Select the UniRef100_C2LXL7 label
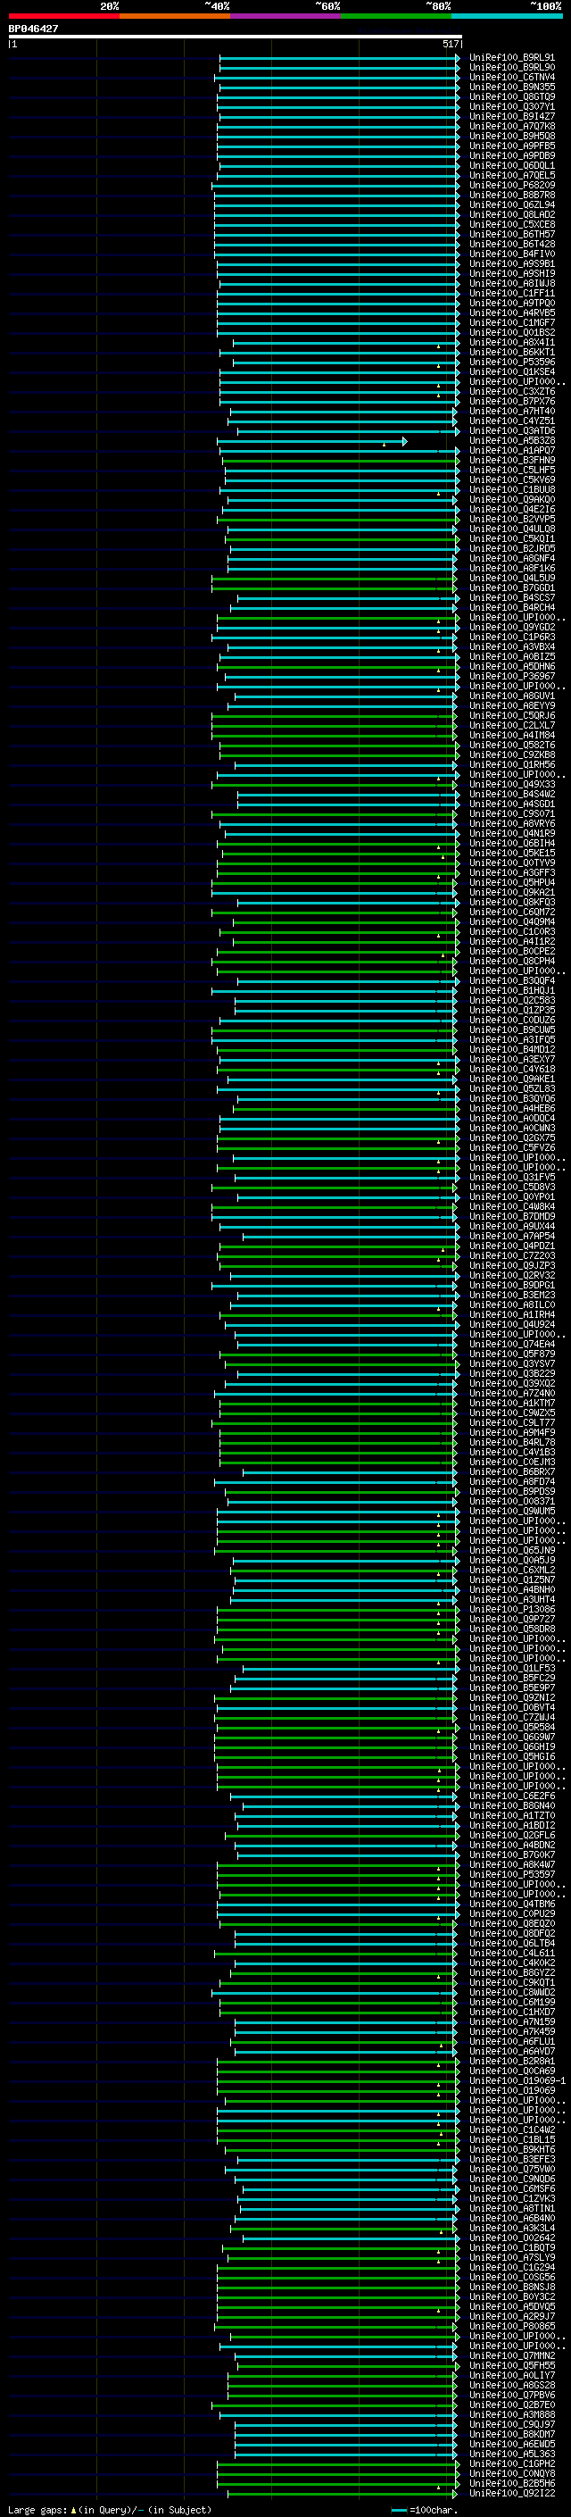571x2517 pixels. tap(511, 726)
